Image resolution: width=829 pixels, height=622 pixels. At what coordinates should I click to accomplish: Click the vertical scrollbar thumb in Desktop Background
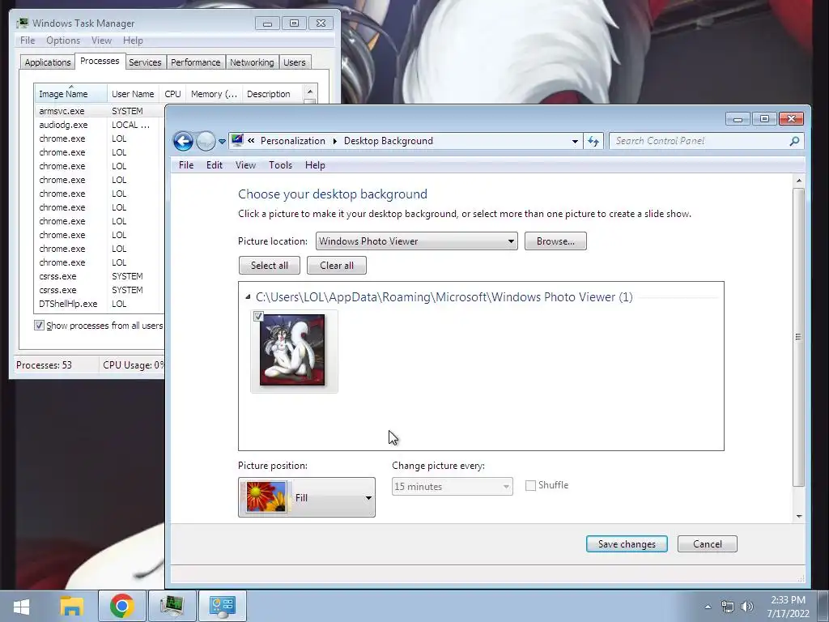click(799, 337)
